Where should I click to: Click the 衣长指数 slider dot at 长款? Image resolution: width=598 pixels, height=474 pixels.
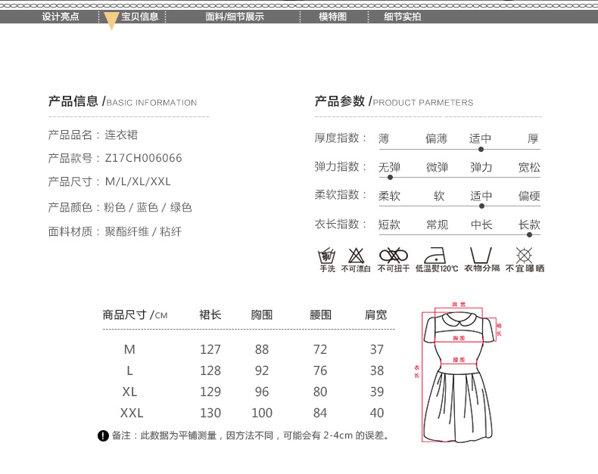(529, 234)
